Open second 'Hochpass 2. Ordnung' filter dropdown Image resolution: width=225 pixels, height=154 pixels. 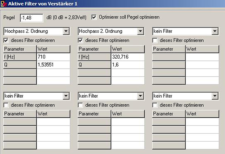coord(141,31)
